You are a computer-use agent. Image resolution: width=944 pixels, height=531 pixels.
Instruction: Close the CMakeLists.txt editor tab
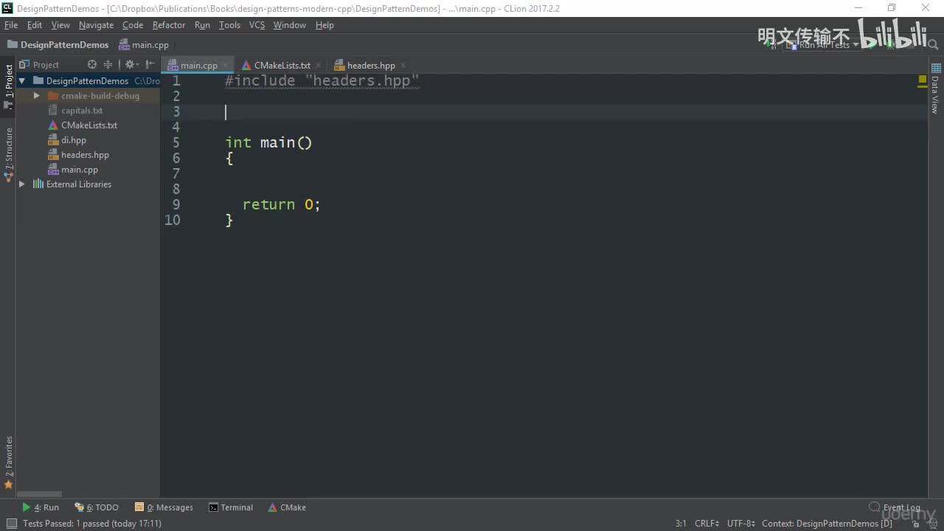point(319,66)
